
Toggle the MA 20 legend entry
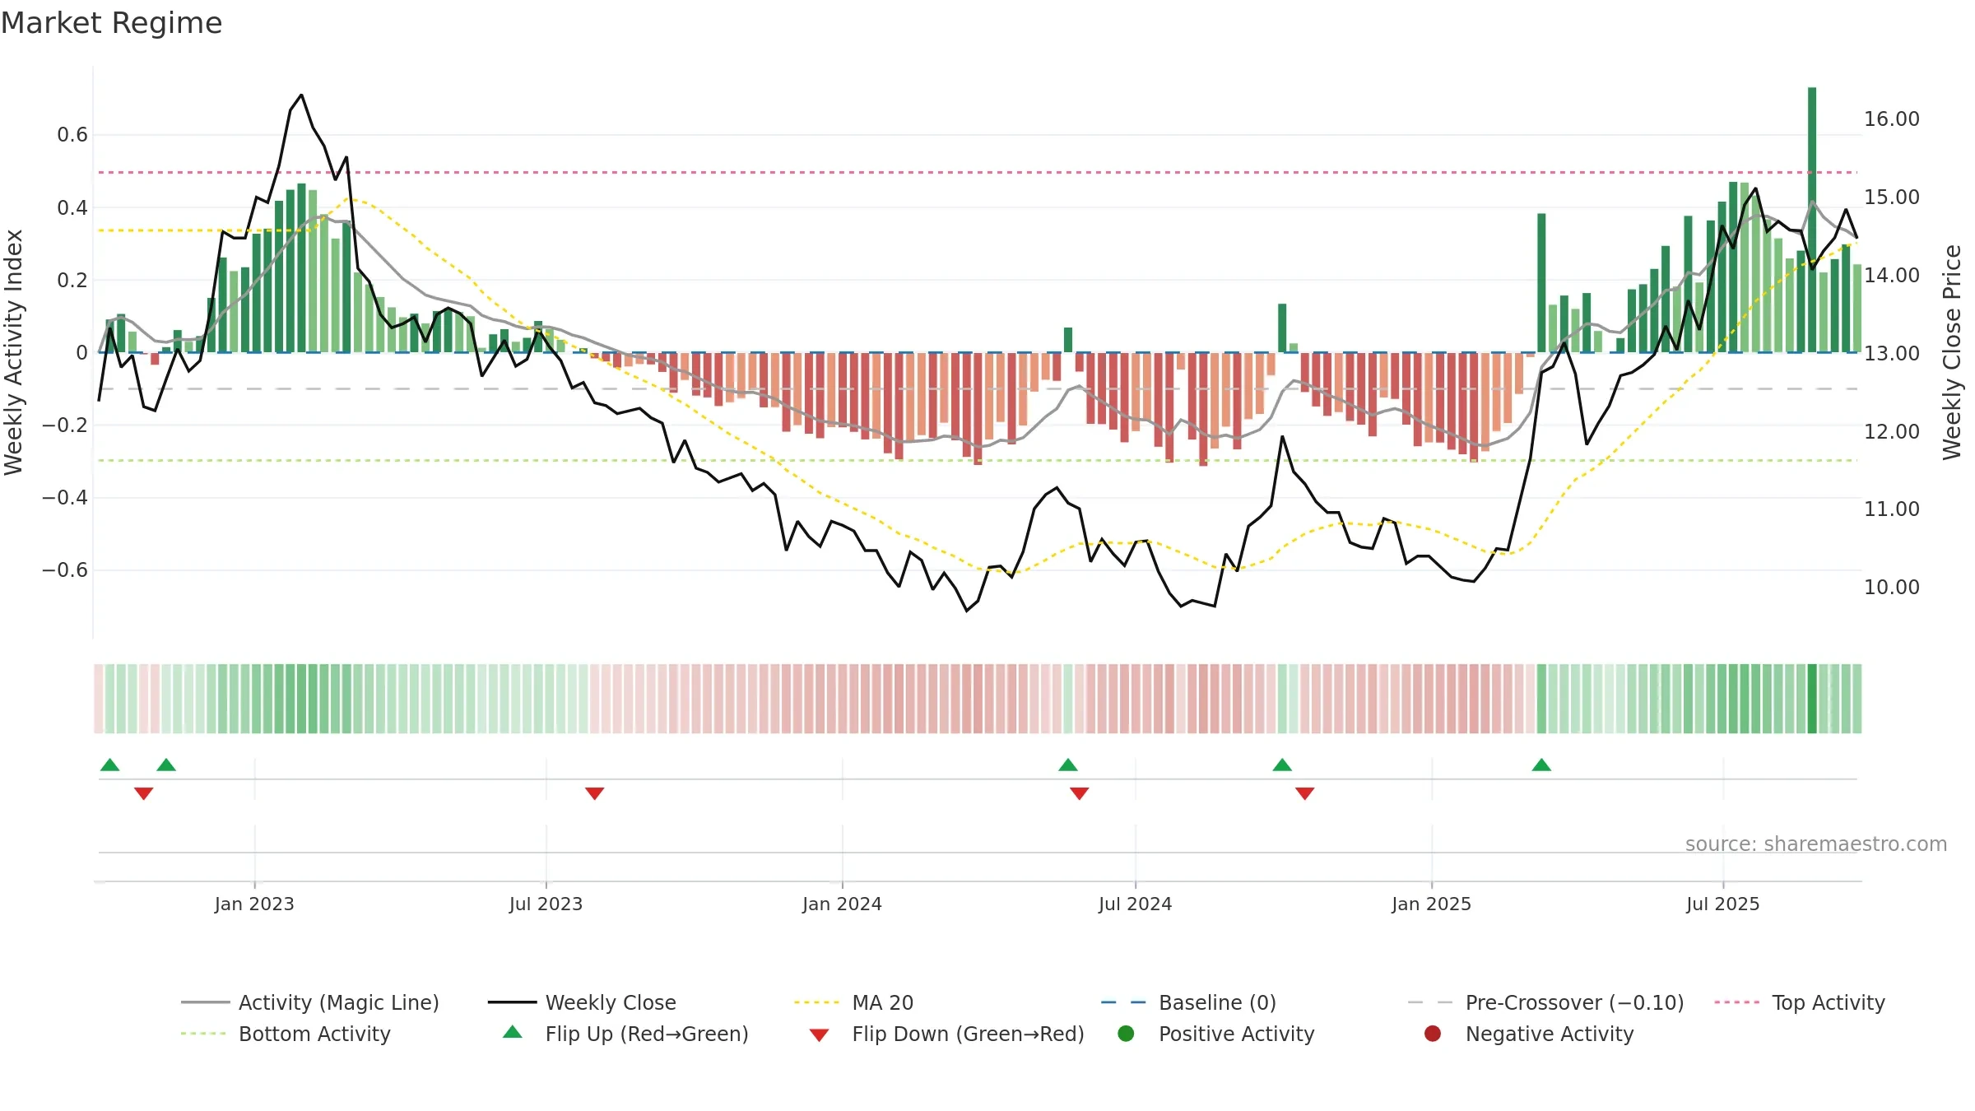pos(853,1002)
